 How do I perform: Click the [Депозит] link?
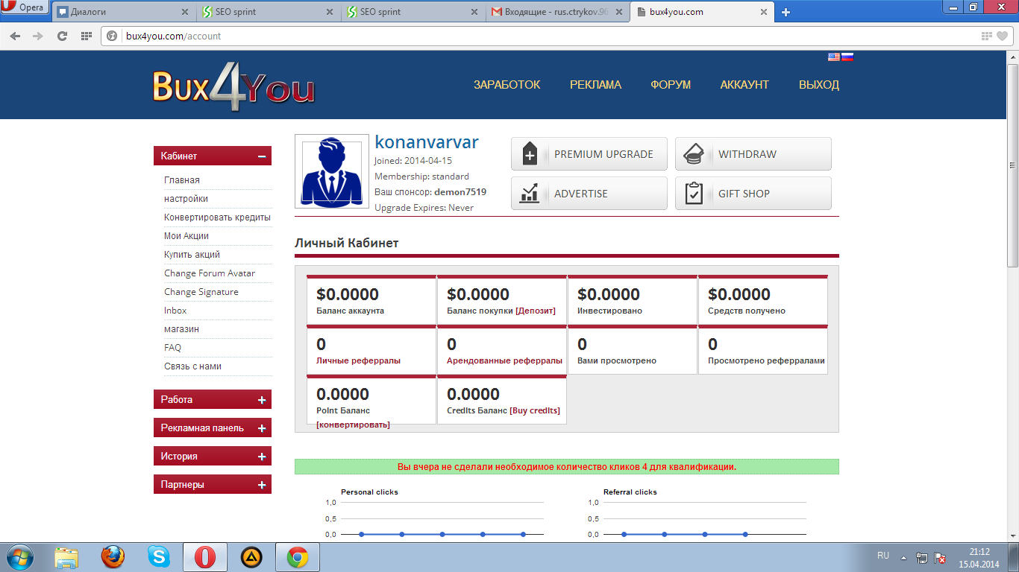point(536,311)
